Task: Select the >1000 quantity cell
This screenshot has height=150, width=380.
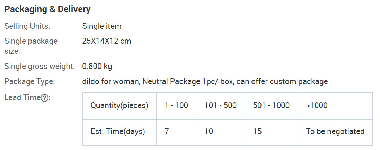Action: tap(335, 106)
